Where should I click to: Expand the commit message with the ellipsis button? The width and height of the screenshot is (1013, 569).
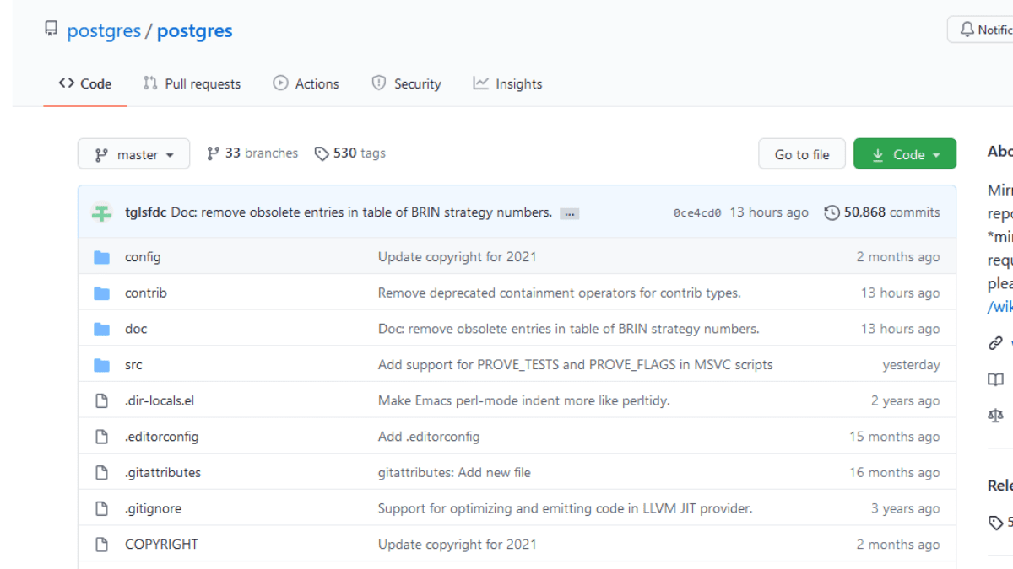pos(570,213)
